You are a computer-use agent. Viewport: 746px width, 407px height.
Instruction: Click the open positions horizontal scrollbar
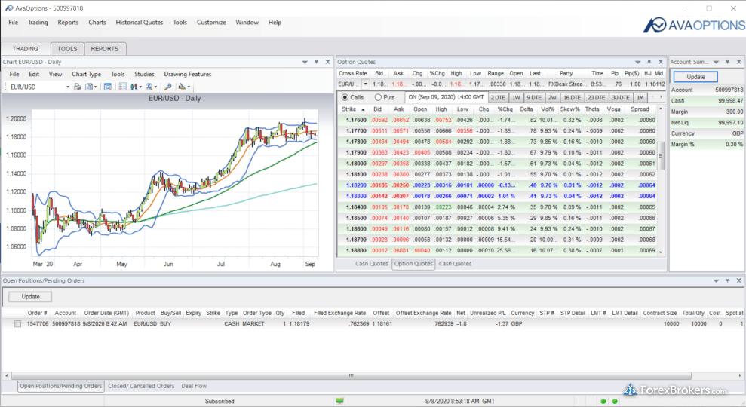[x=351, y=375]
